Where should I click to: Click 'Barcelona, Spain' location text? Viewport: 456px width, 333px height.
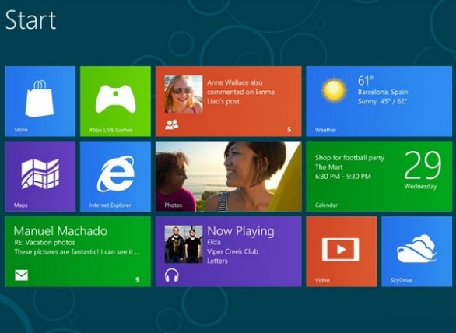(383, 92)
